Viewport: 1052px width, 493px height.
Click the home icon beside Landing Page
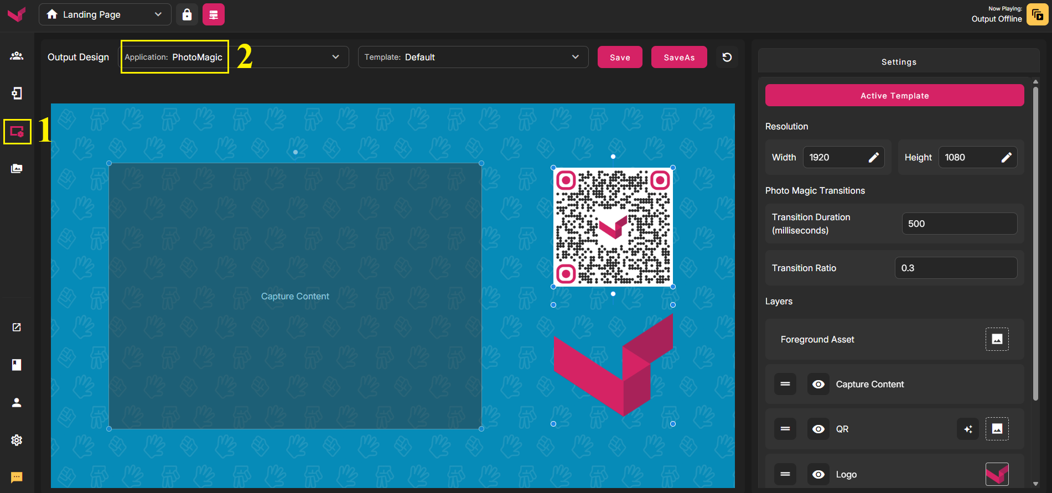point(52,14)
